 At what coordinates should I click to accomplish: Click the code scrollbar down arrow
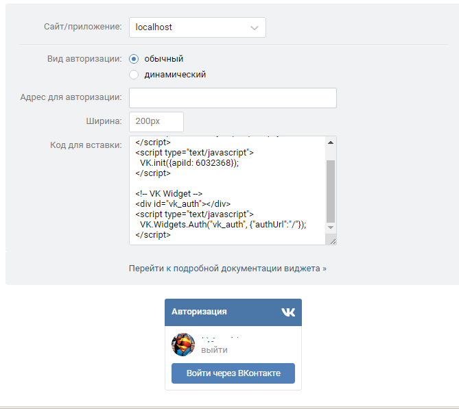(331, 227)
